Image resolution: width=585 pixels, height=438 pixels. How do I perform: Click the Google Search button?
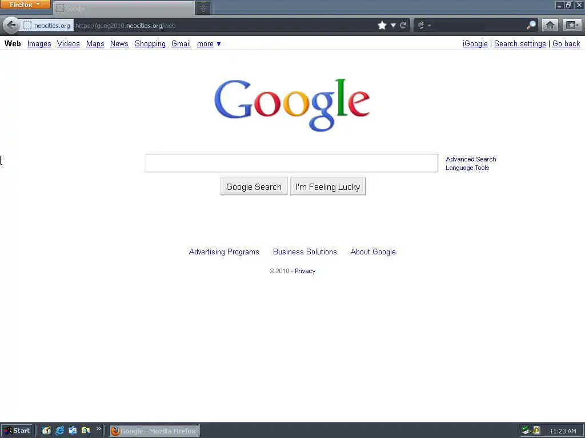(254, 186)
